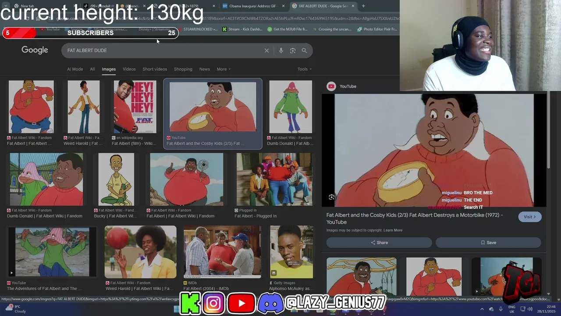This screenshot has height=316, width=561.
Task: Close the FAT ALBERT DUDE Google Search tab
Action: click(352, 6)
